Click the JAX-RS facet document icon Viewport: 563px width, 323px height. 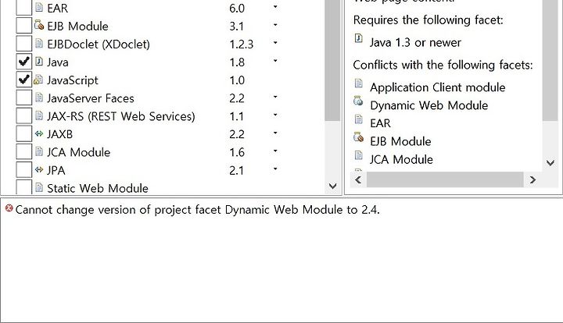click(x=39, y=115)
